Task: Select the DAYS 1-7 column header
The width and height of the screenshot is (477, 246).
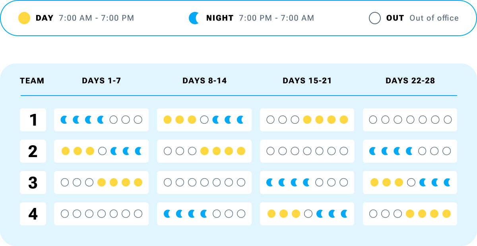Action: point(101,81)
